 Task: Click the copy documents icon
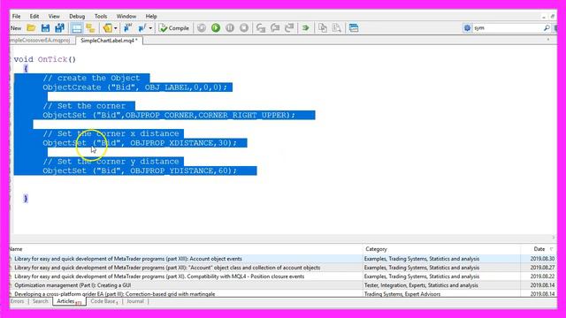[x=323, y=27]
